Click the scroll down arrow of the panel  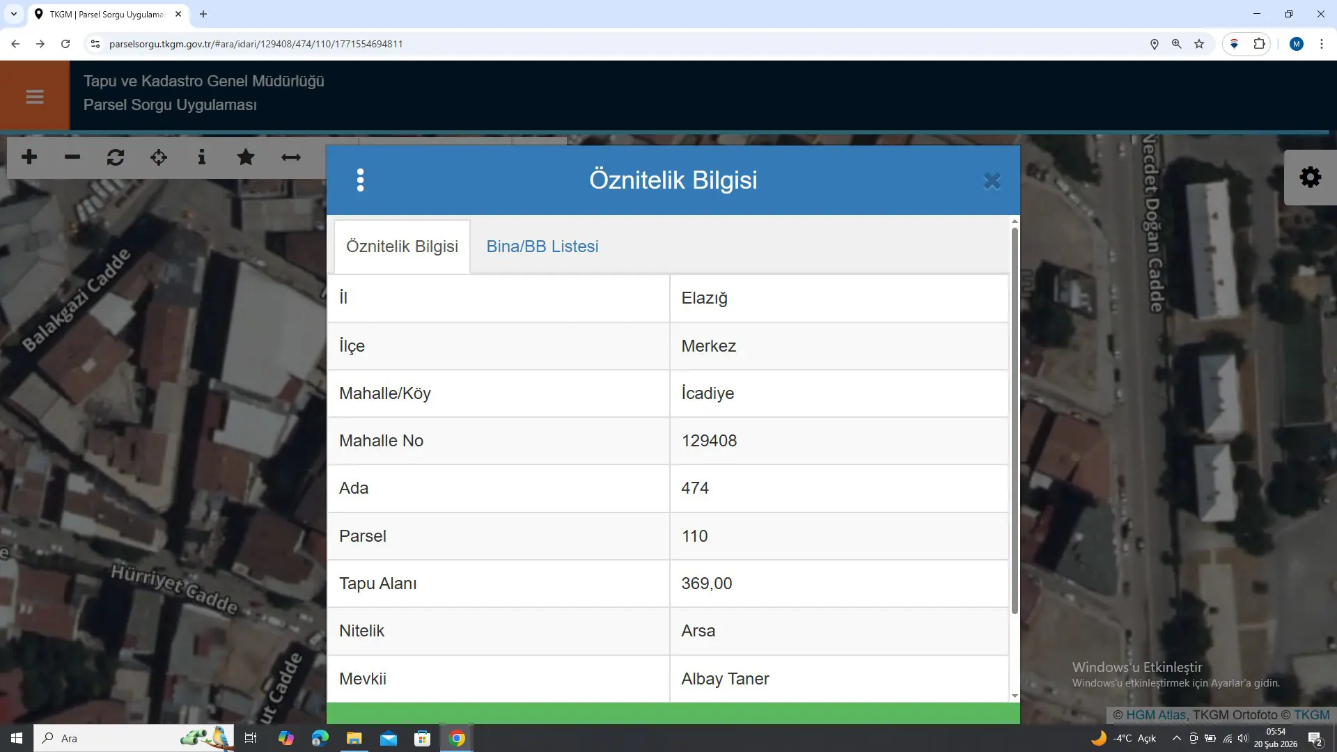(x=1015, y=696)
